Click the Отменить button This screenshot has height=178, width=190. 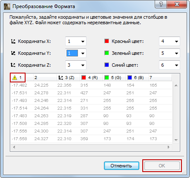pos(121,166)
